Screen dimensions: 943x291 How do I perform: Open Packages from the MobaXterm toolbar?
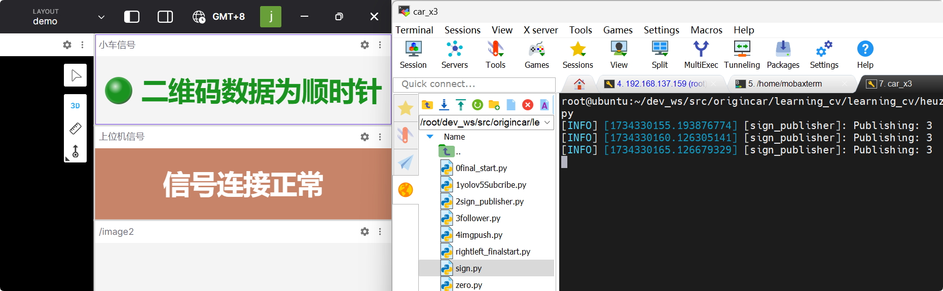point(783,55)
